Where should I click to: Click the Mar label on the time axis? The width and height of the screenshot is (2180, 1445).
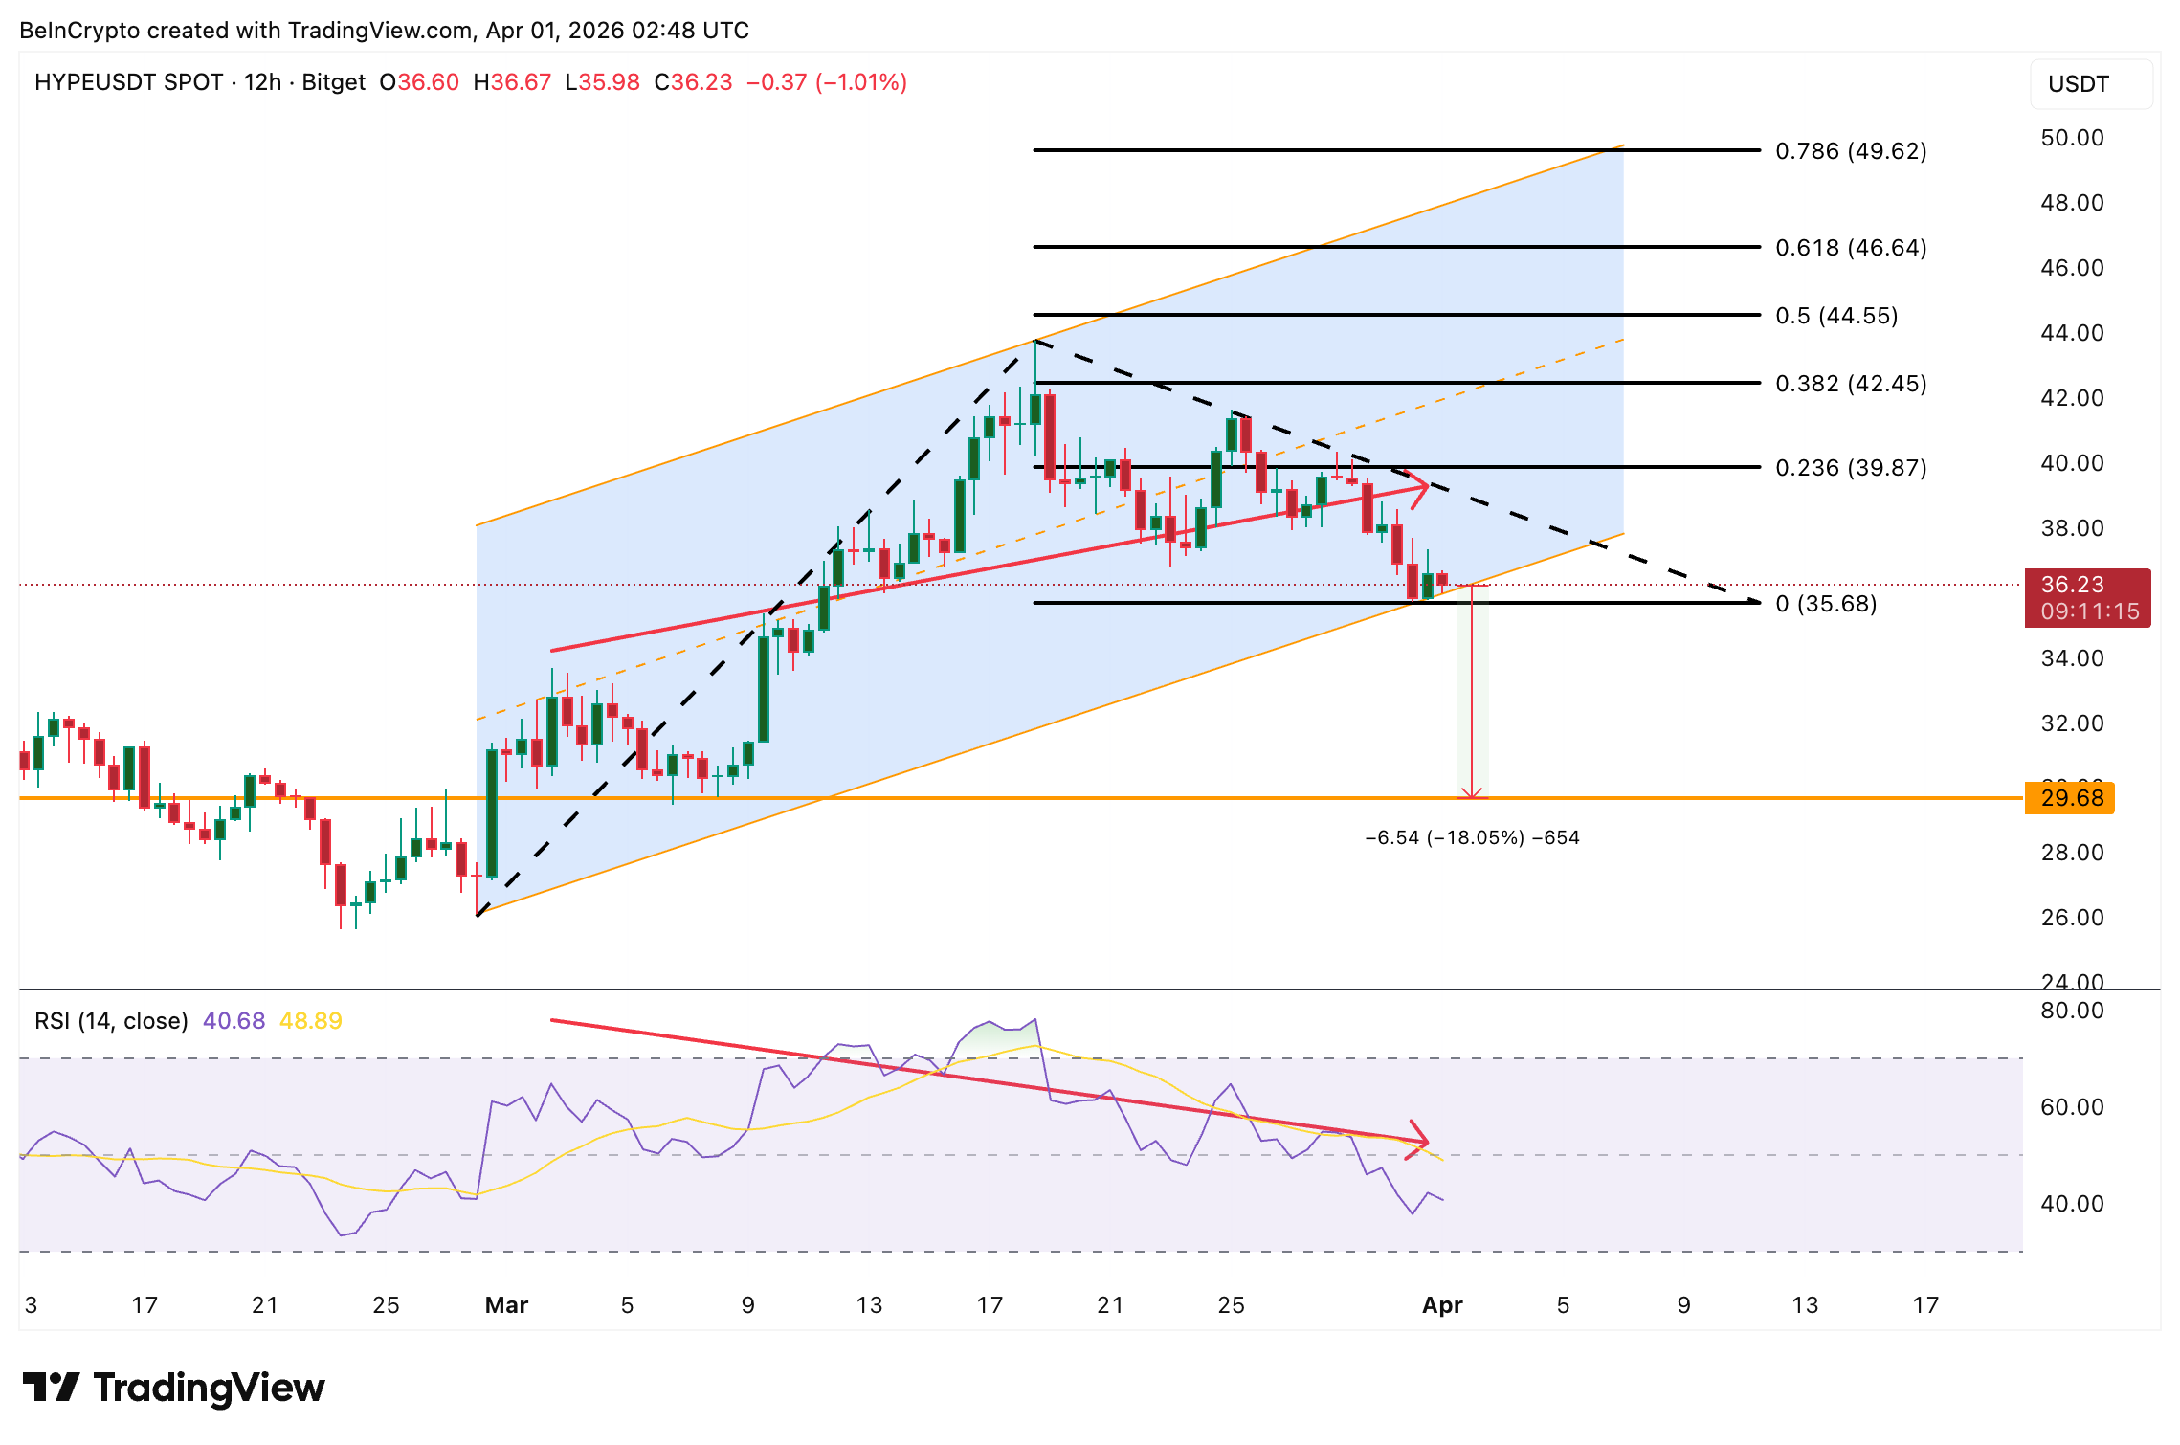click(x=506, y=1304)
